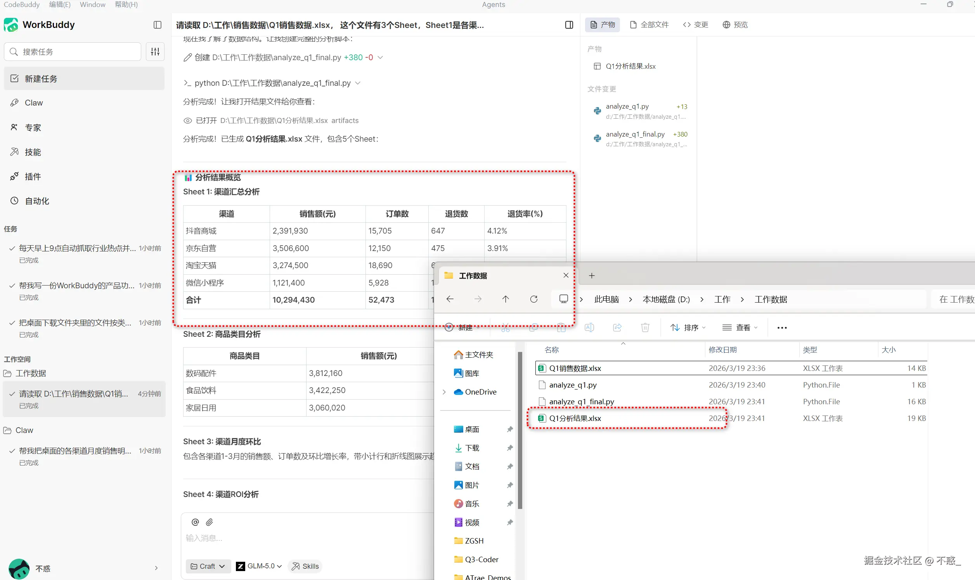This screenshot has height=580, width=975.
Task: Click the refresh button in file explorer
Action: tap(534, 299)
